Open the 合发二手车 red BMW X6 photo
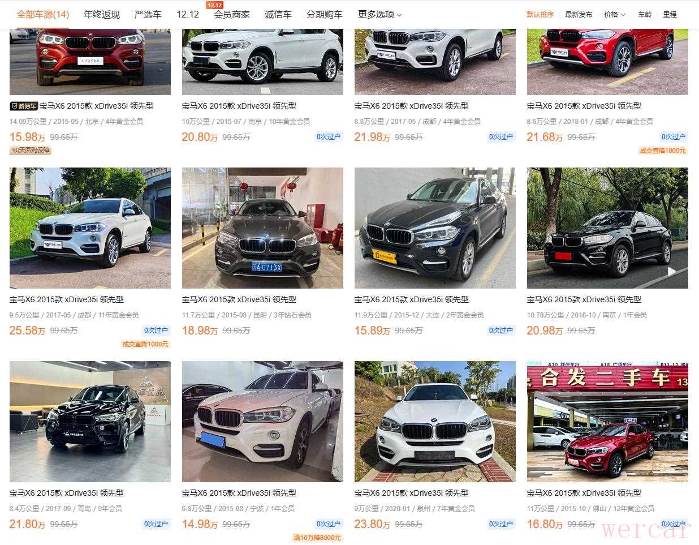 pos(607,422)
